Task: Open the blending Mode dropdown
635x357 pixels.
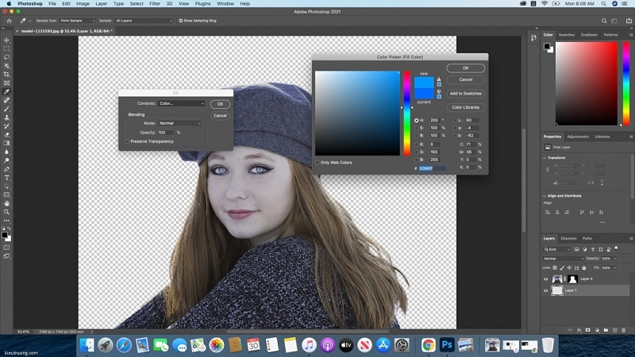Action: tap(180, 123)
